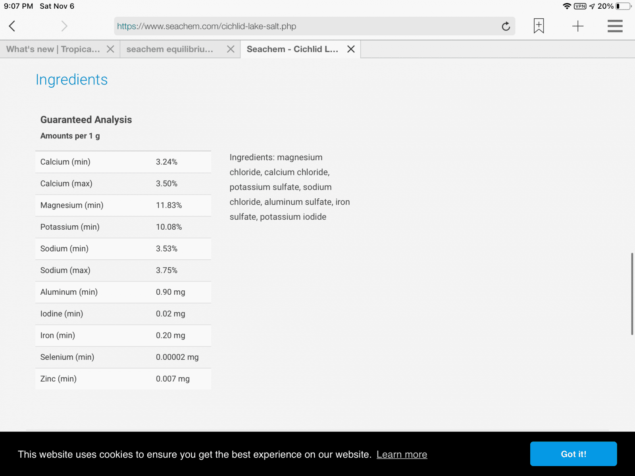
Task: Close the What's new Tropica tab
Action: tap(110, 49)
